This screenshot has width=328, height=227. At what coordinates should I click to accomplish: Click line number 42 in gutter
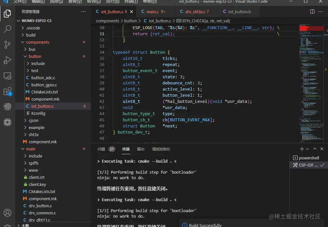point(102,101)
